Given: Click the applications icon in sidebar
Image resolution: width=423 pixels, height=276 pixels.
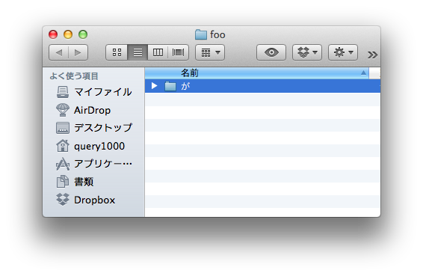Looking at the screenshot, I should (x=63, y=164).
